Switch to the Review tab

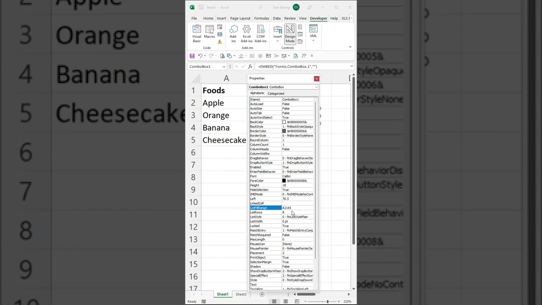pyautogui.click(x=290, y=18)
